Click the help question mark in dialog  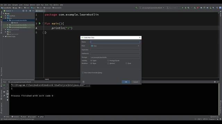83,82
